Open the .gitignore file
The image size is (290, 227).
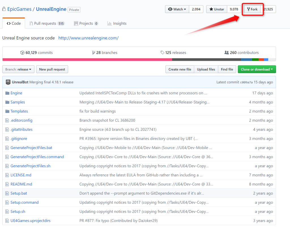coord(19,138)
